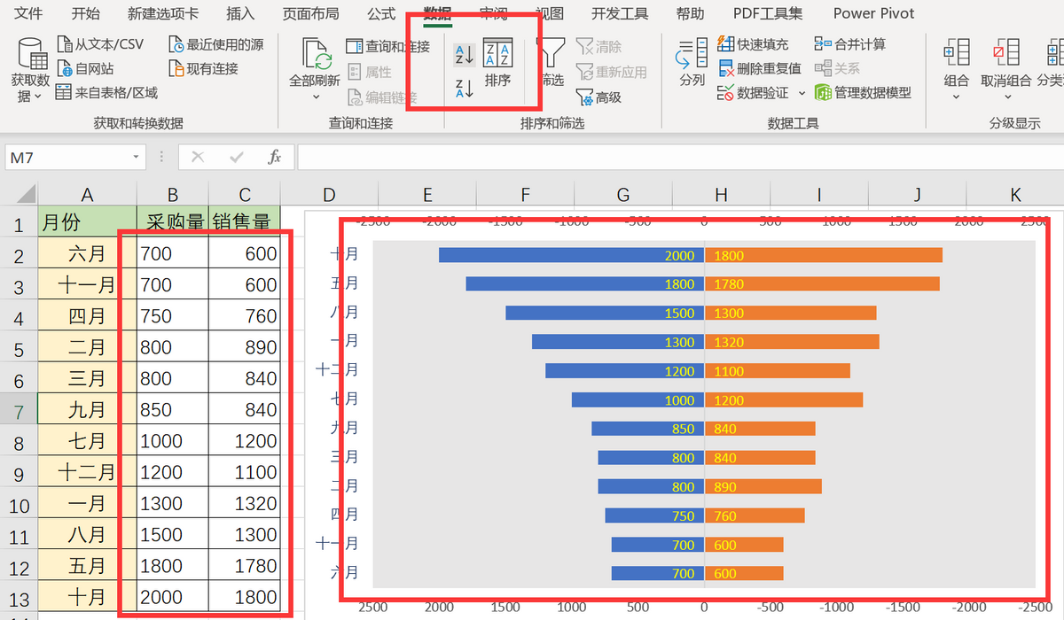Click the orange 1780 chart bar

pyautogui.click(x=822, y=283)
